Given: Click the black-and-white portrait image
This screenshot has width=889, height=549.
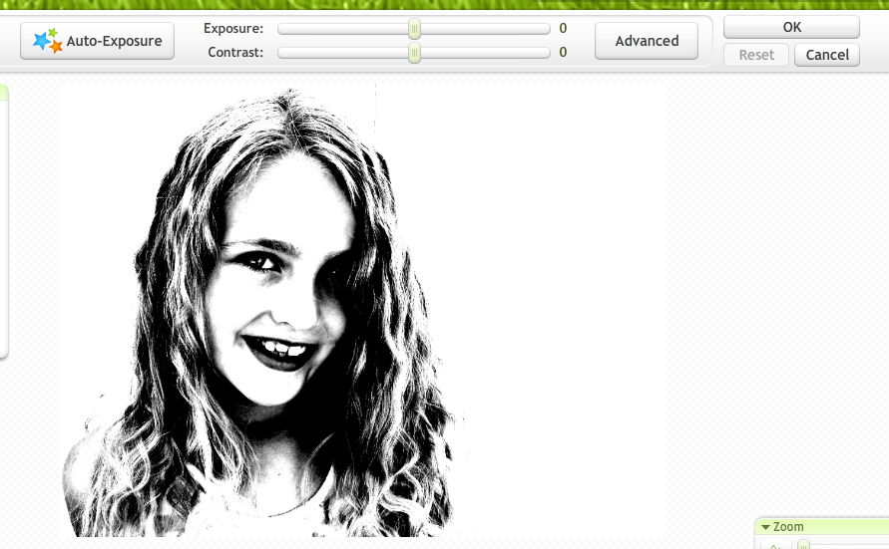Looking at the screenshot, I should coord(363,309).
